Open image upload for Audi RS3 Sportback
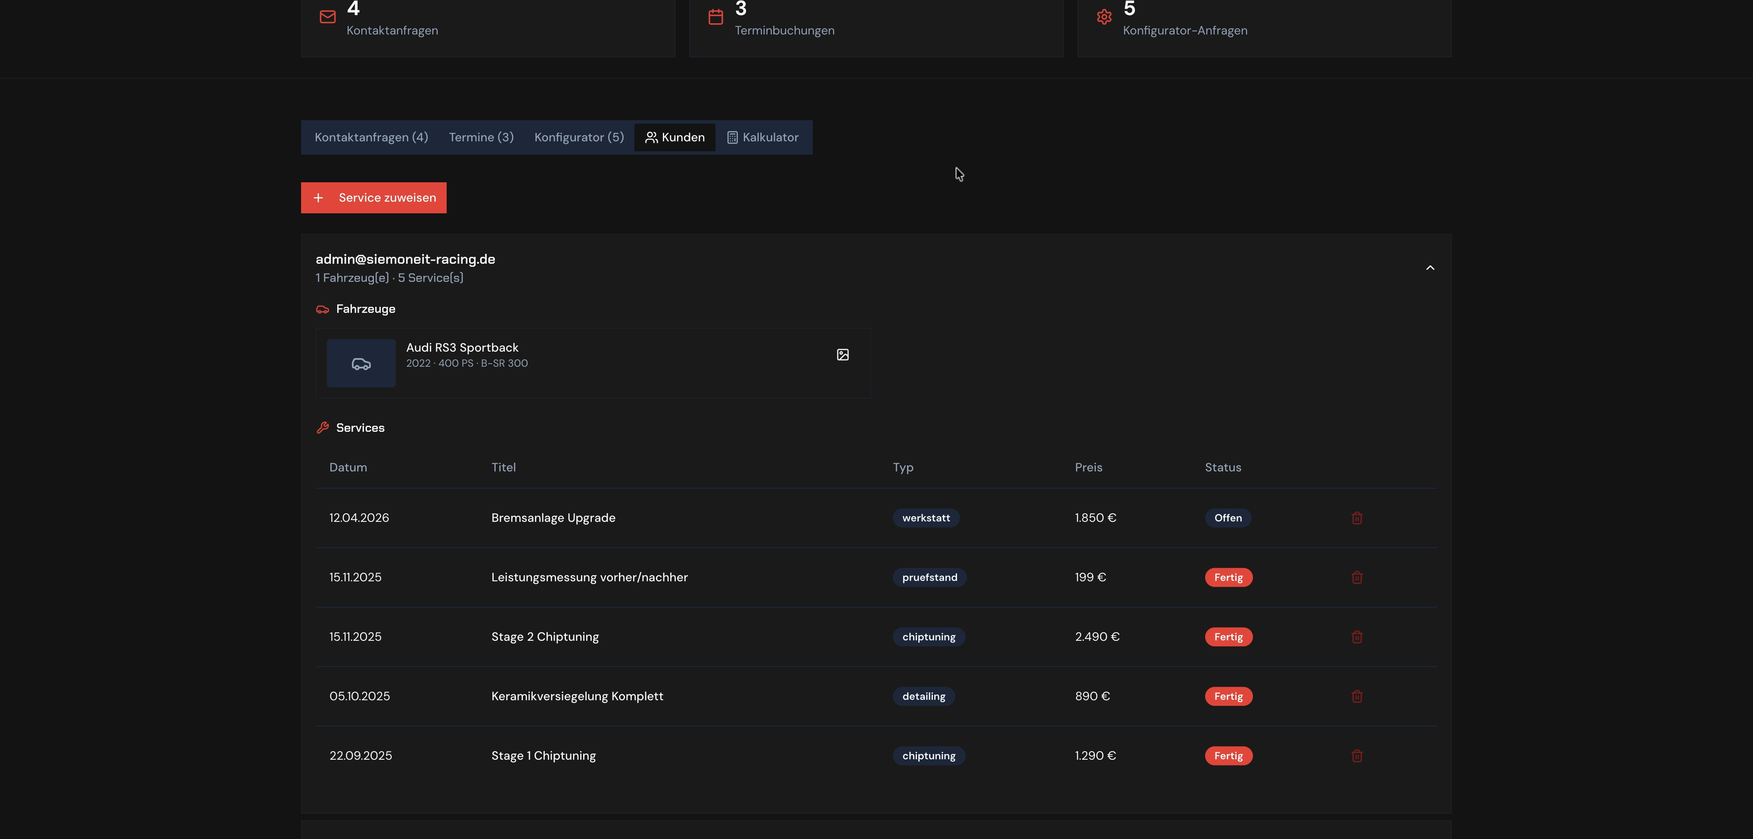Screen dimensions: 1753x839 (x=842, y=355)
